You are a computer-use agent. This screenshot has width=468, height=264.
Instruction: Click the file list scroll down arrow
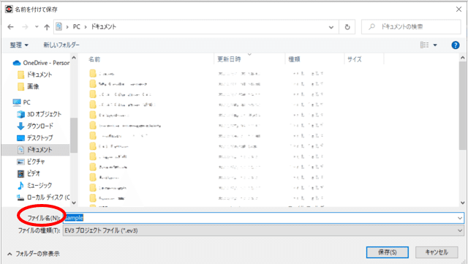tap(463, 203)
